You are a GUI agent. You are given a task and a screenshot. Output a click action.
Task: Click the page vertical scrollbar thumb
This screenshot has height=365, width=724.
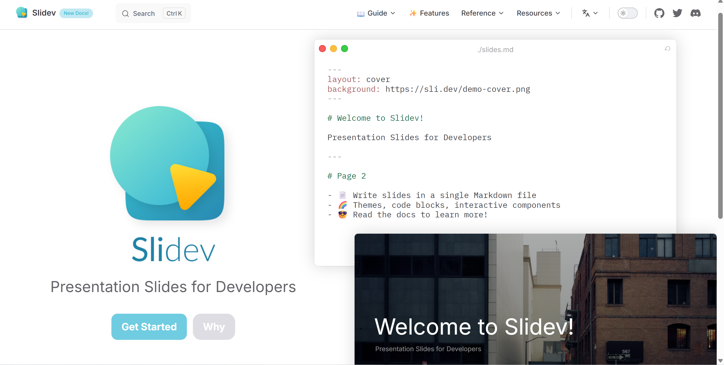(720, 115)
